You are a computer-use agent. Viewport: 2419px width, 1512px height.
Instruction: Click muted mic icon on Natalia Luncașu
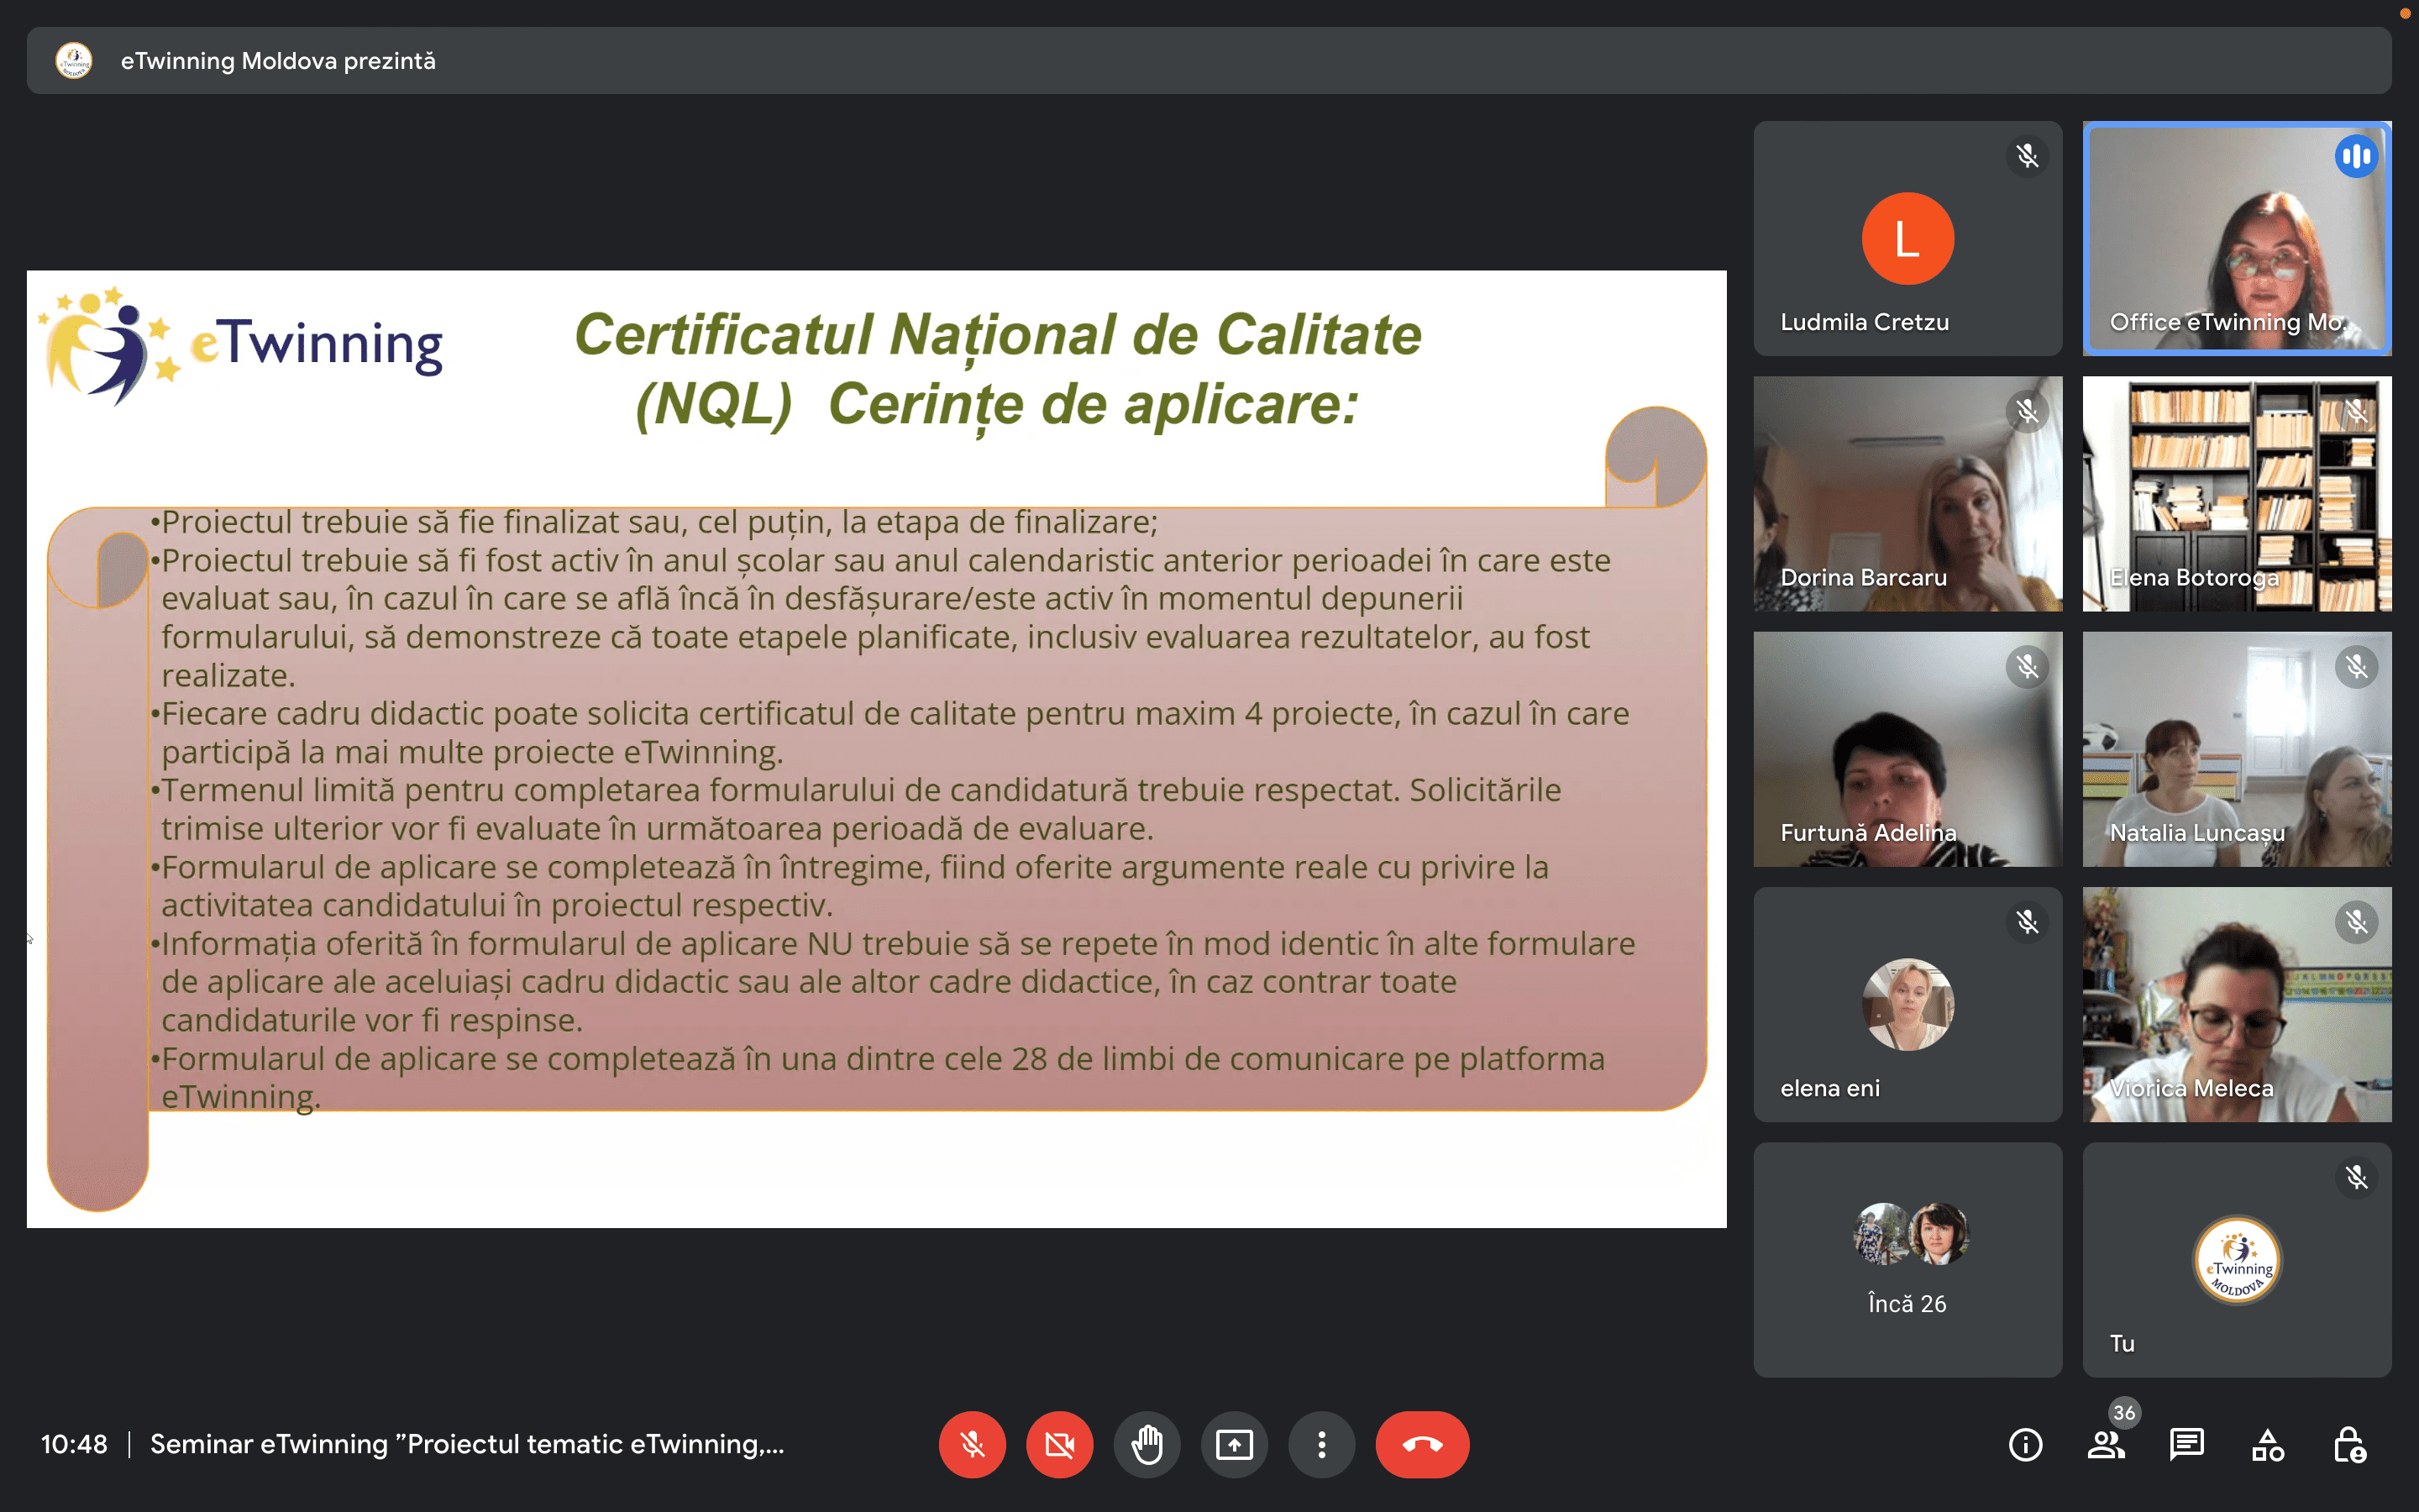tap(2356, 667)
